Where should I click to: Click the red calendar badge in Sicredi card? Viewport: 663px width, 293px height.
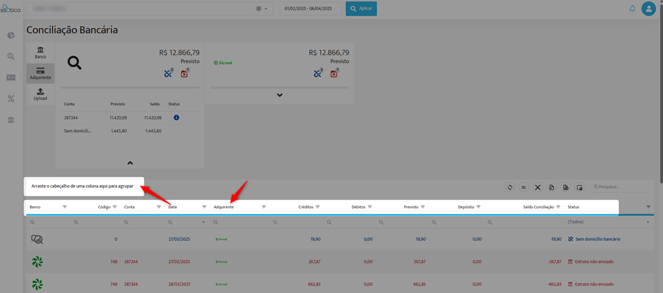click(x=334, y=74)
